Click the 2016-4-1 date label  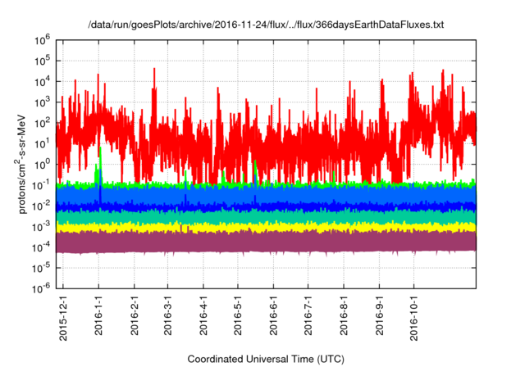203,315
